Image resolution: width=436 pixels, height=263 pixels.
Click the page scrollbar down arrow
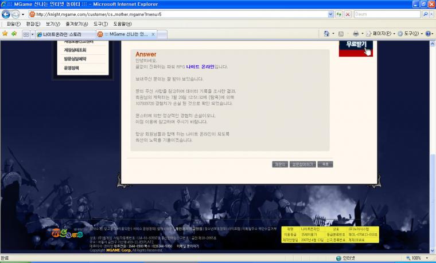pyautogui.click(x=433, y=251)
